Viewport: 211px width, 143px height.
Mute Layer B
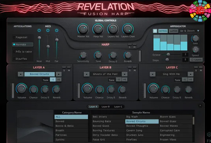click(134, 67)
